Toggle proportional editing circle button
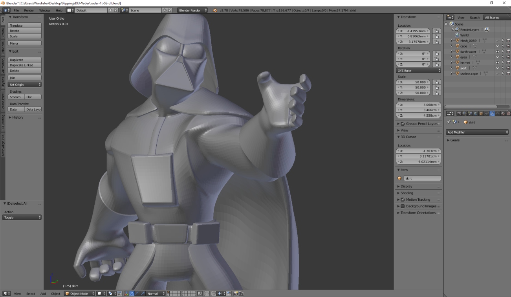The width and height of the screenshot is (511, 297). [207, 293]
